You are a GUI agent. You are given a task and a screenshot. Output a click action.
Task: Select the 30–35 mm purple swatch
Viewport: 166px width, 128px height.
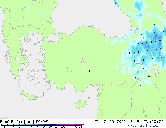point(59,125)
